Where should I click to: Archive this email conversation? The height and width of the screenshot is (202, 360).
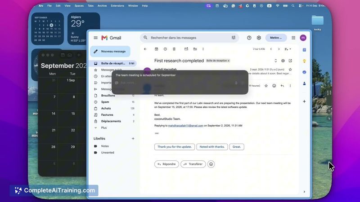pyautogui.click(x=156, y=49)
